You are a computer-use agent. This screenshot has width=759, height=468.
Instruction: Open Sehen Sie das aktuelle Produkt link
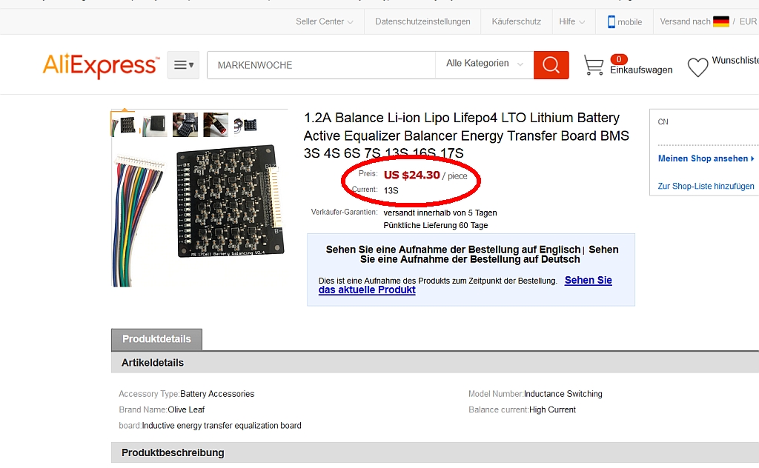click(x=465, y=285)
